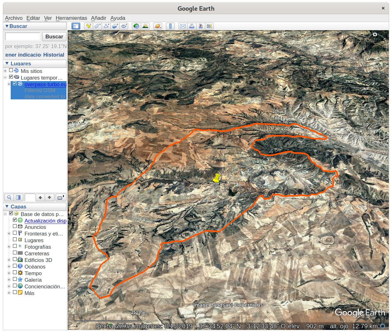Add a polygon with the toolbar tool

coord(97,26)
